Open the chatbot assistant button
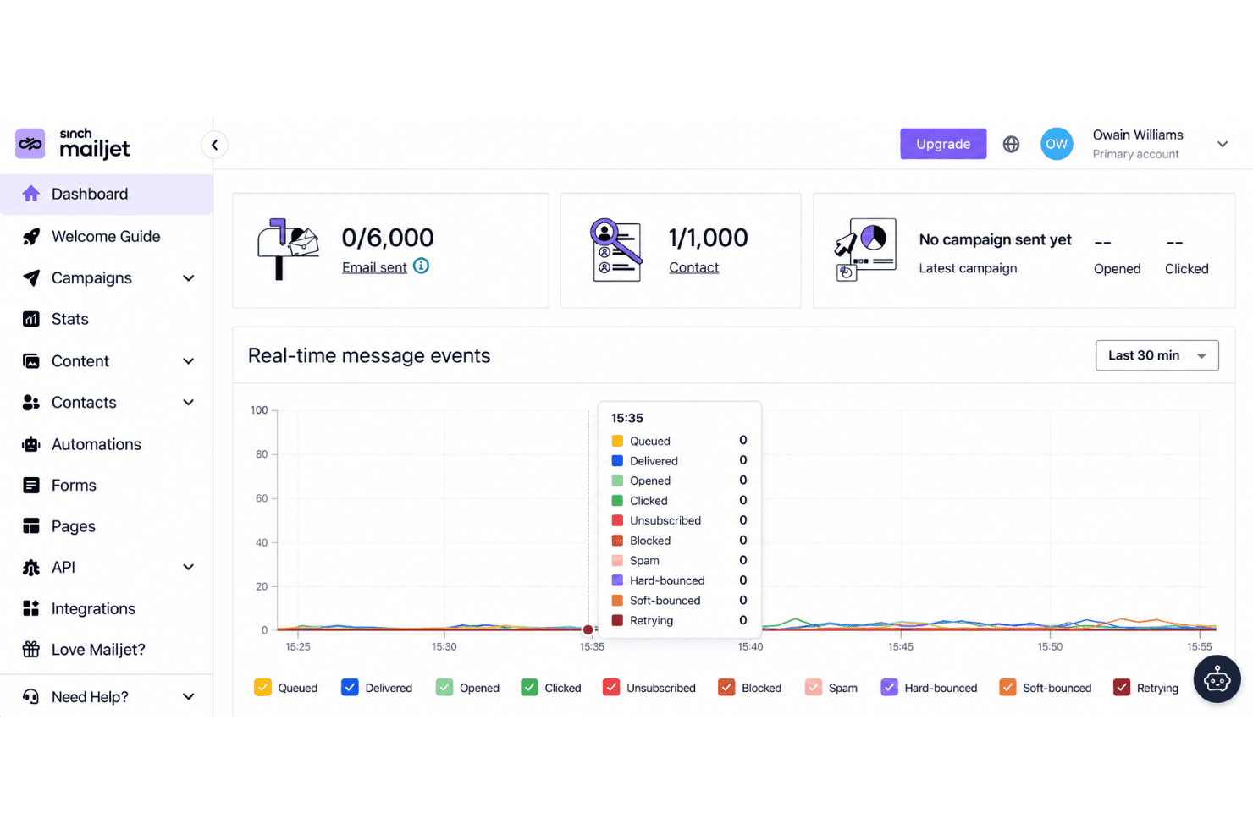1253x835 pixels. (1217, 679)
